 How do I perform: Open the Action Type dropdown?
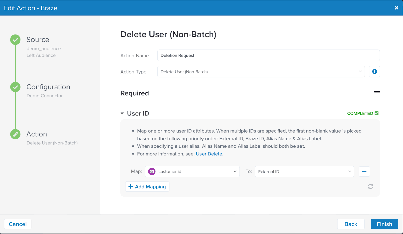(x=261, y=72)
